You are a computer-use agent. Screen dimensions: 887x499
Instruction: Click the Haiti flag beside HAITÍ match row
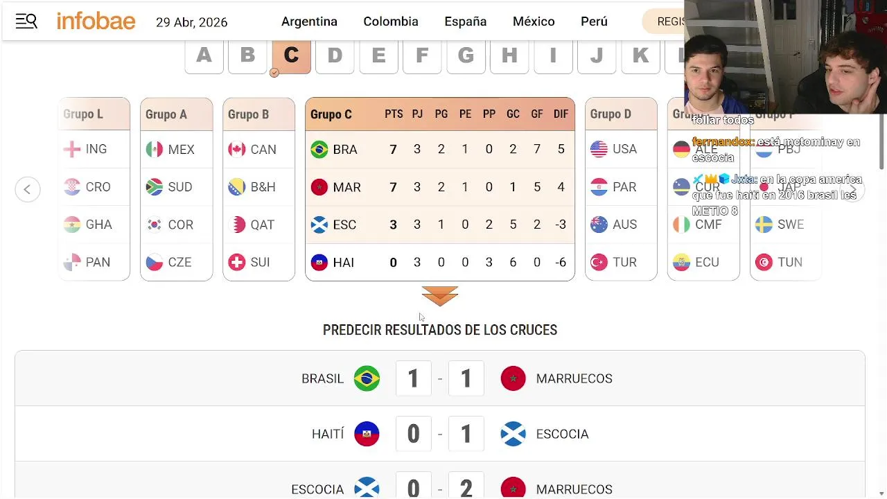367,434
